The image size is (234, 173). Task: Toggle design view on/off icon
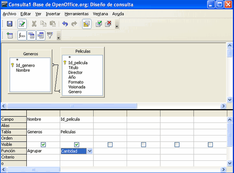(x=87, y=24)
